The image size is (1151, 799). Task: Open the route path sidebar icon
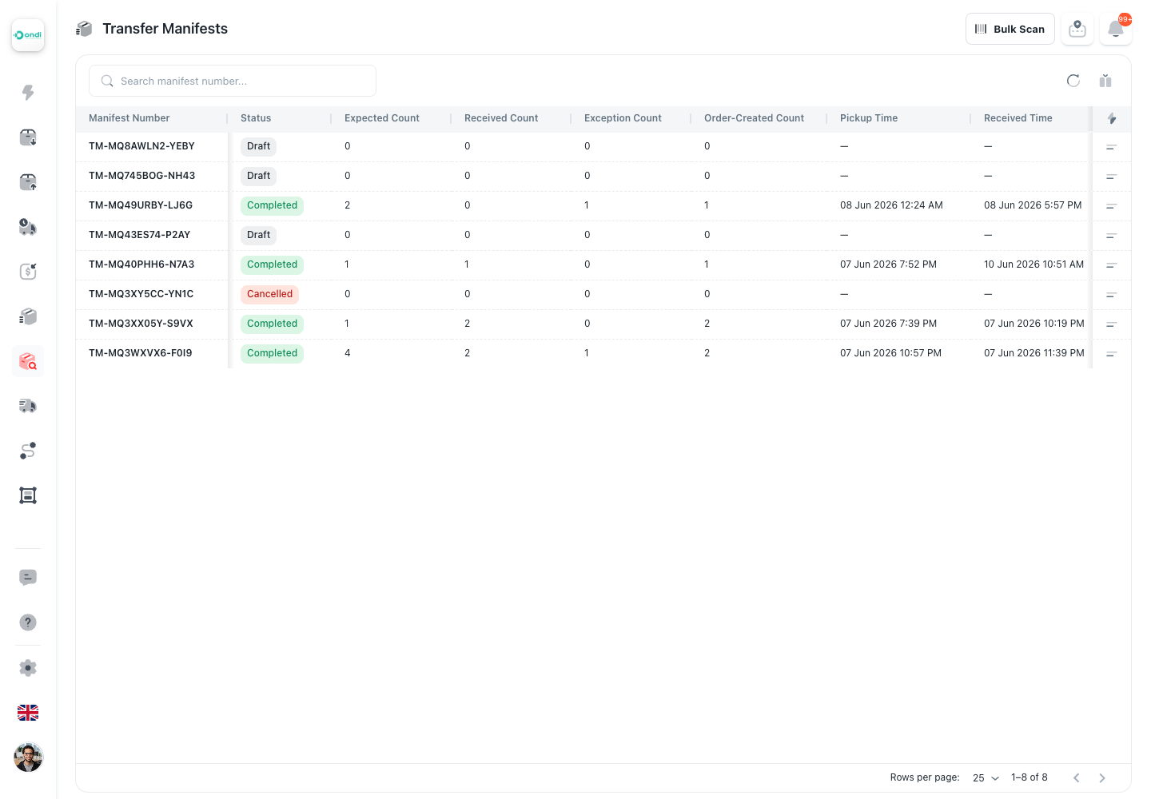click(28, 451)
